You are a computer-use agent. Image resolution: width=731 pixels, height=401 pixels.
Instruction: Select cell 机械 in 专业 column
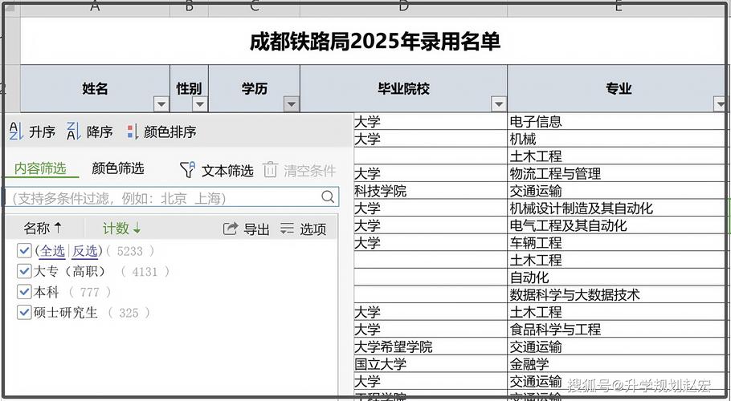pos(616,139)
